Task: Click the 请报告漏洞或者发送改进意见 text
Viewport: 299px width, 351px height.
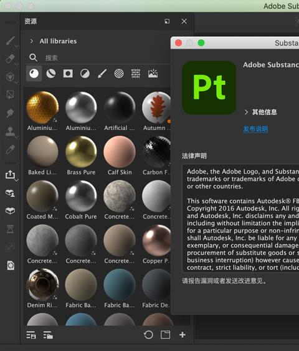Action: coord(224,280)
